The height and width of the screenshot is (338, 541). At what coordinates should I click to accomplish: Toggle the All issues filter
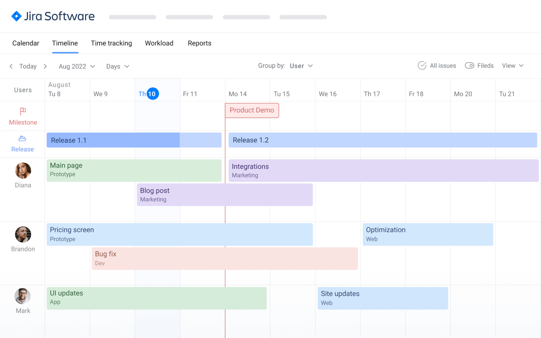(437, 65)
